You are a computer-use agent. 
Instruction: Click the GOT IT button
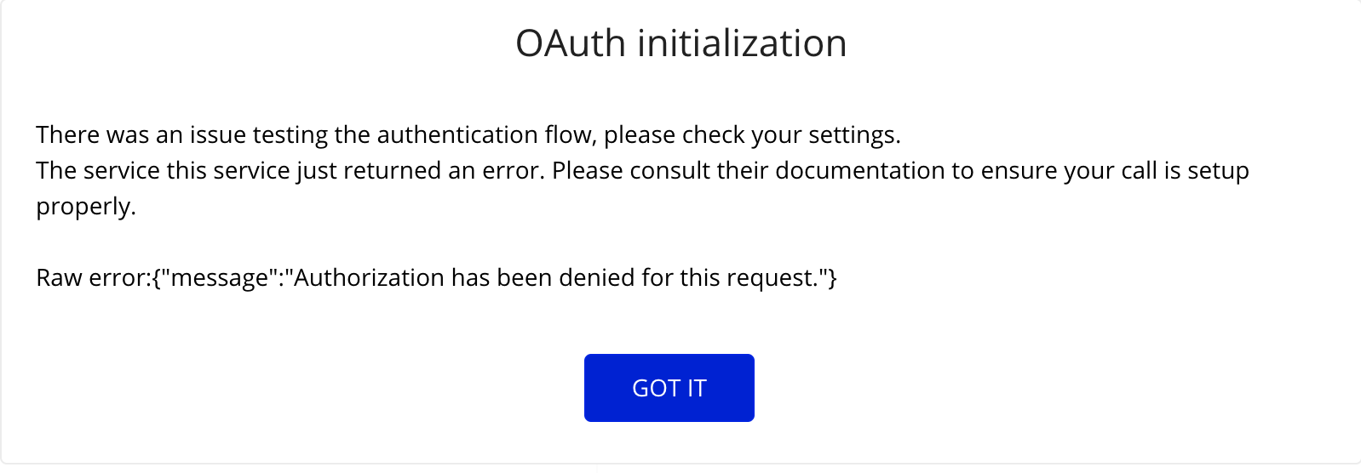click(669, 388)
